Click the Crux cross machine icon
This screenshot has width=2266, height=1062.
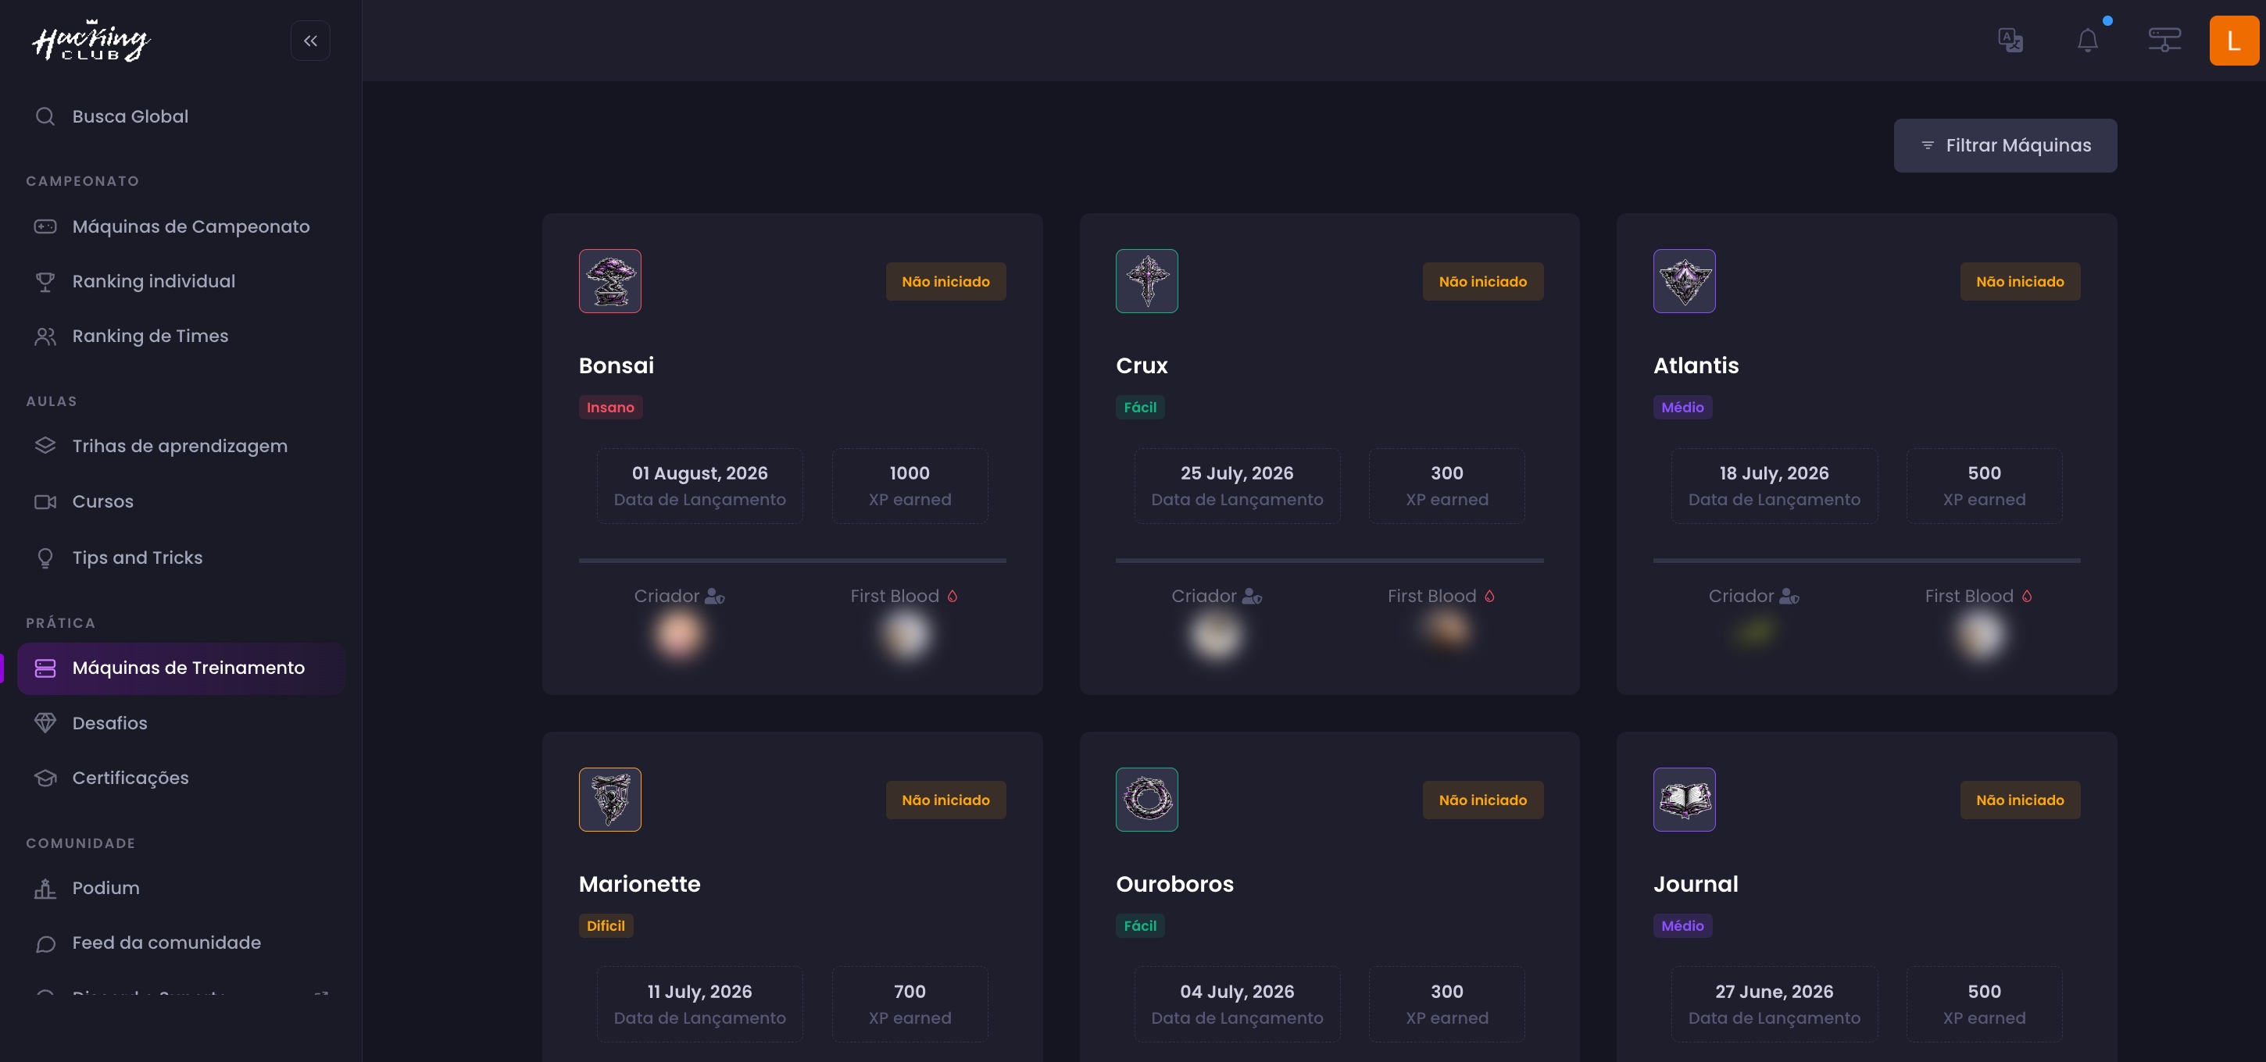pos(1146,281)
